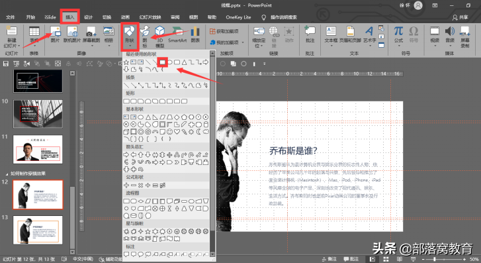This screenshot has width=481, height=263.
Task: Select slide 10 thumbnail
Action: tap(38, 114)
